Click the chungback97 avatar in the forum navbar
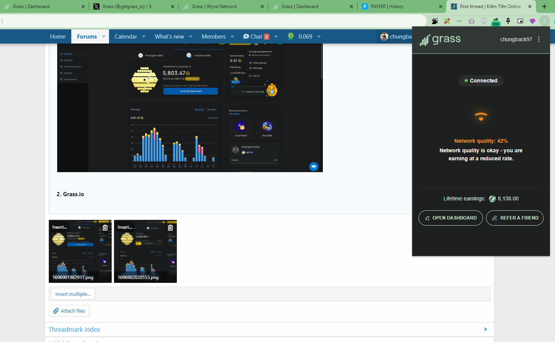Viewport: 555px width, 342px height. (384, 36)
